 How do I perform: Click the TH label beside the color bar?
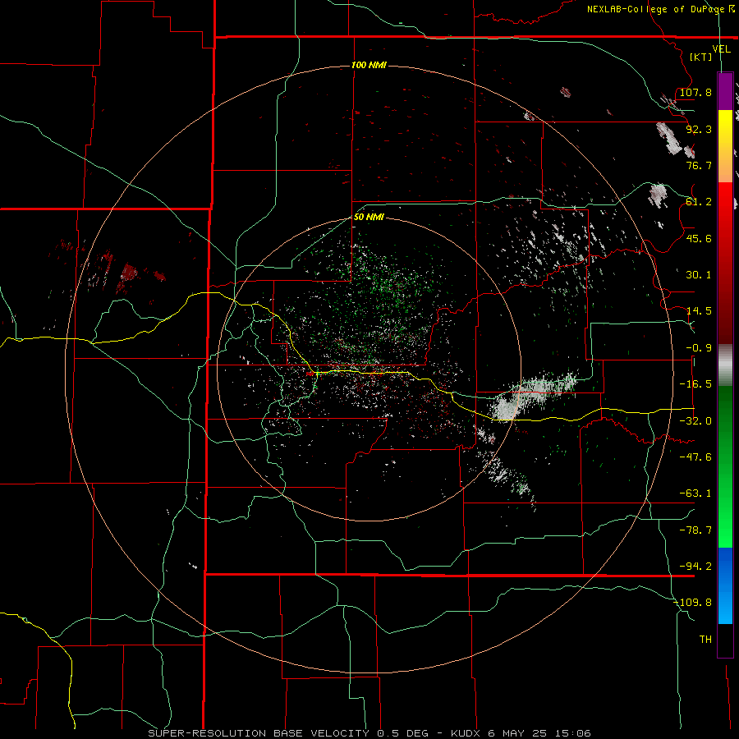click(705, 640)
